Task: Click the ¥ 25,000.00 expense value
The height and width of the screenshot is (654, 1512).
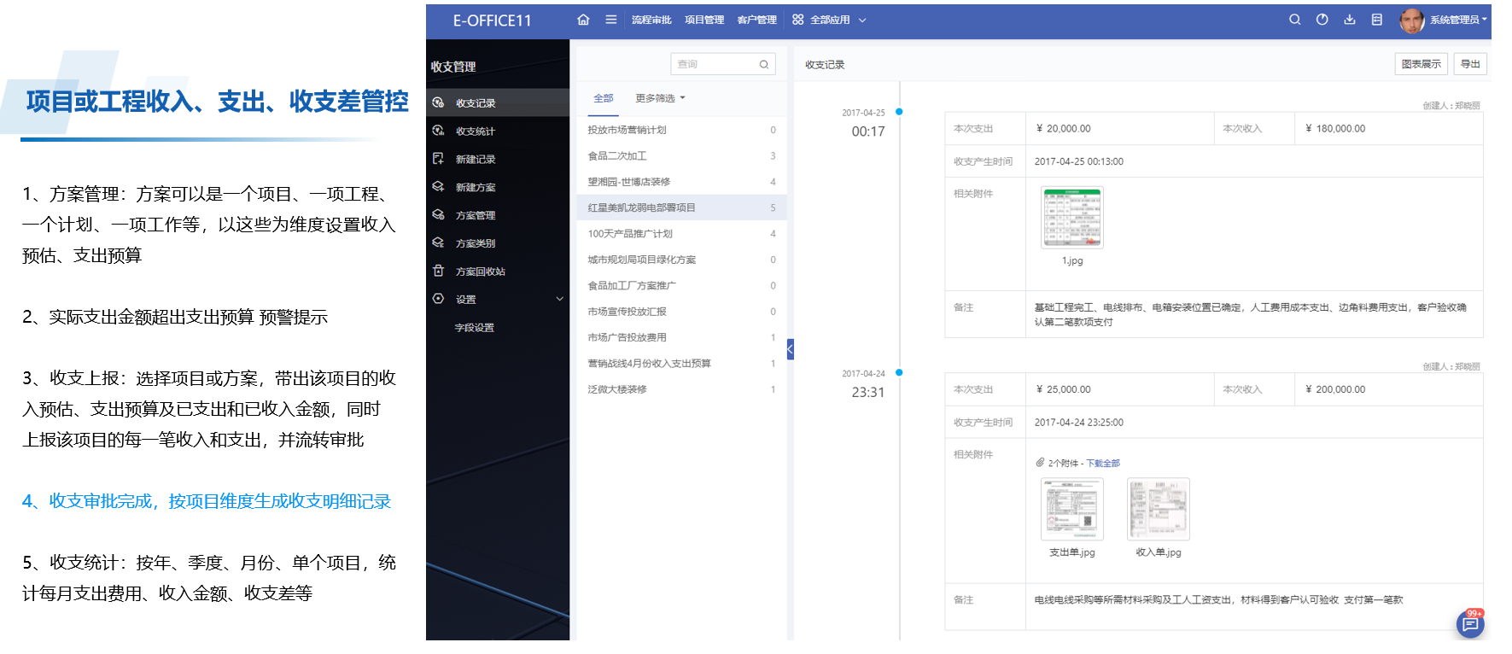Action: coord(1063,389)
